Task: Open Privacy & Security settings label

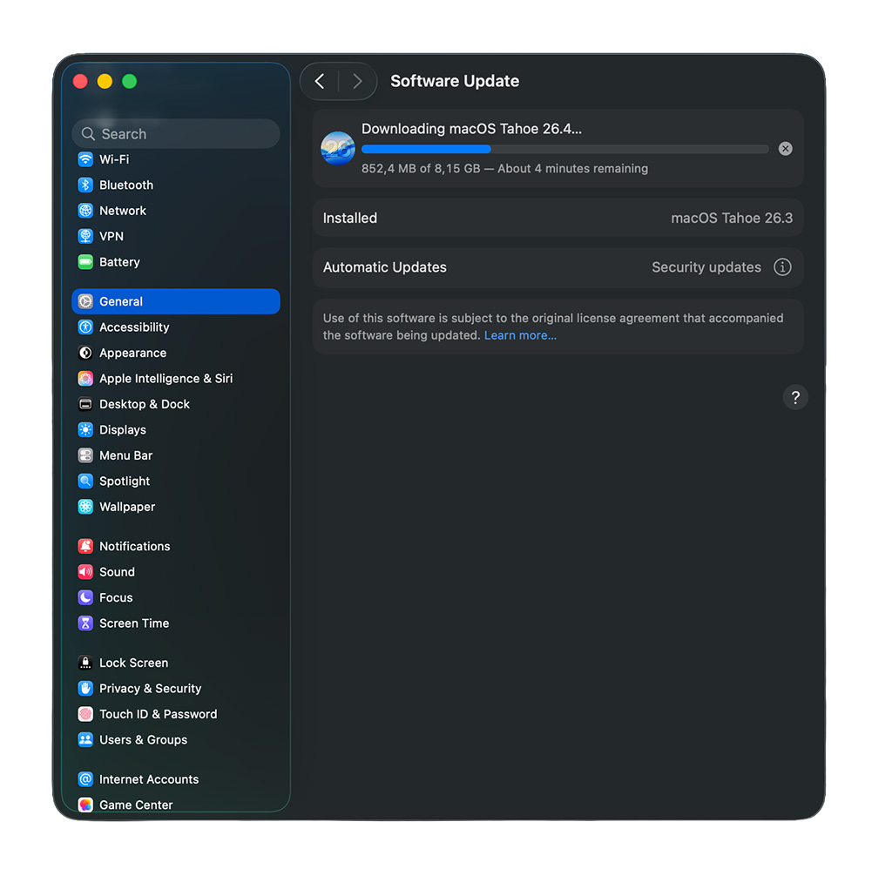Action: tap(150, 688)
